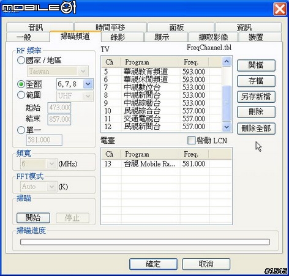Screen dimensions: 289x276
Task: Select channel 12 民視新聞台 row
Action: [162, 127]
